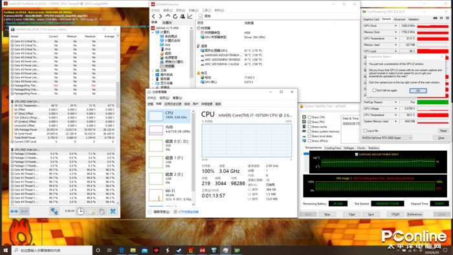Open PerfCap Reason sensor dropdown

[x=395, y=102]
